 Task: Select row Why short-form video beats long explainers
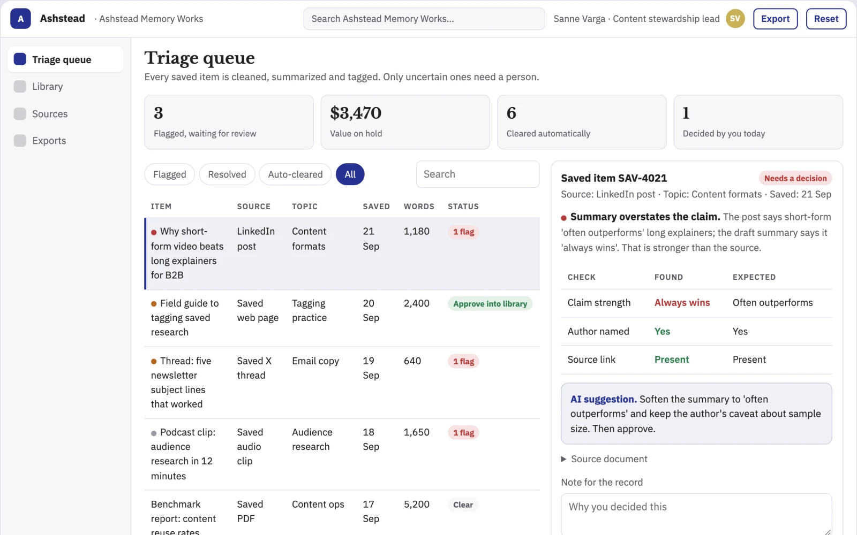[342, 254]
